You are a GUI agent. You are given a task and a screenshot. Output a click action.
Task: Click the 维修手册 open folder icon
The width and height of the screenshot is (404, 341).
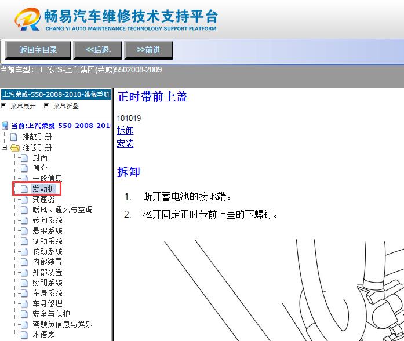pyautogui.click(x=14, y=148)
